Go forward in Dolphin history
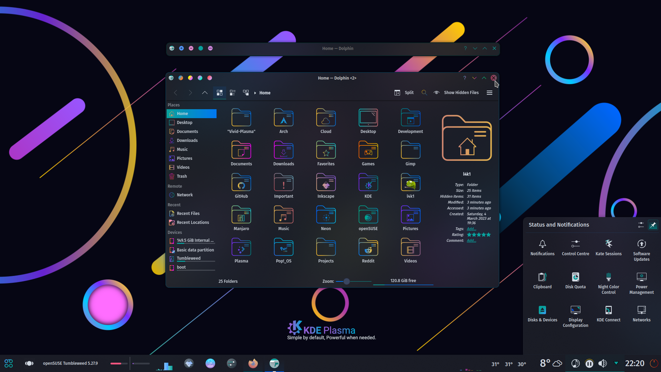Viewport: 661px width, 372px height. tap(190, 93)
